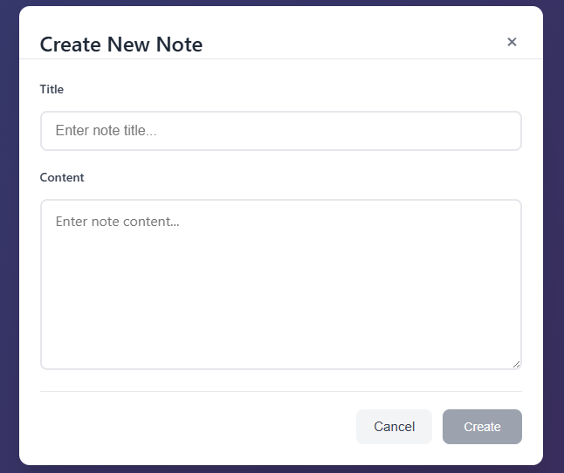The image size is (564, 473).
Task: Click the "Title" field label
Action: tap(52, 89)
